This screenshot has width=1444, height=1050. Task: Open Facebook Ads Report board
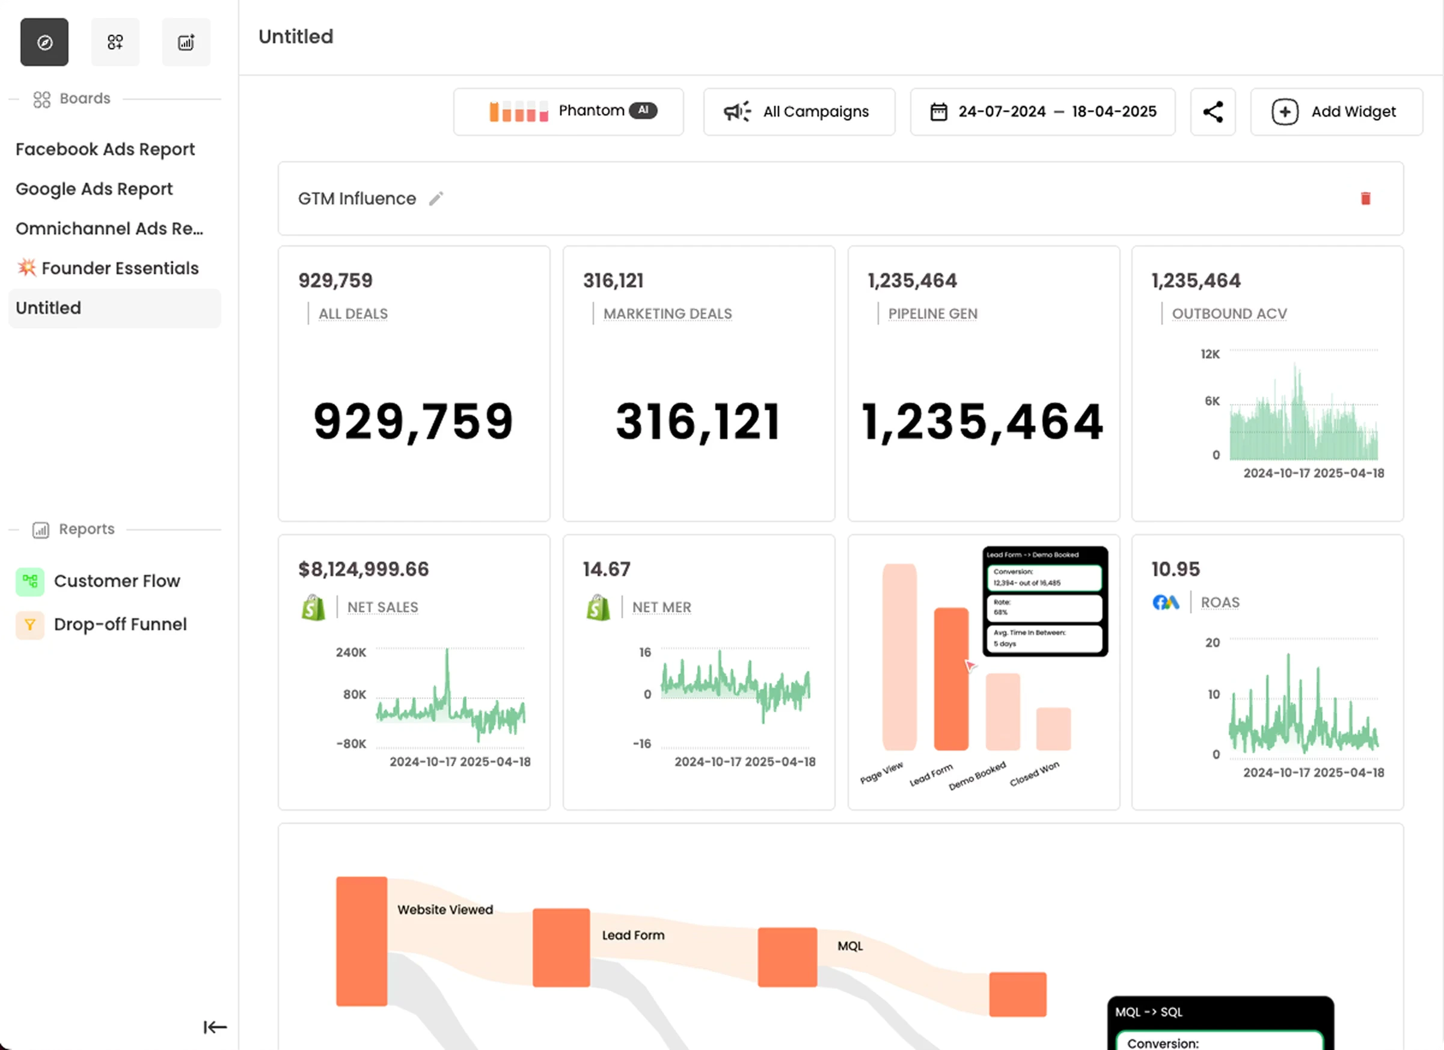105,149
